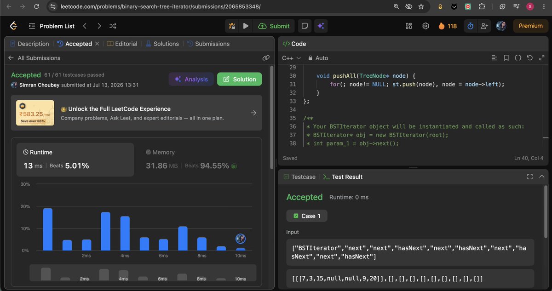Click the debugger icon in toolbar
This screenshot has height=291, width=552.
(232, 26)
